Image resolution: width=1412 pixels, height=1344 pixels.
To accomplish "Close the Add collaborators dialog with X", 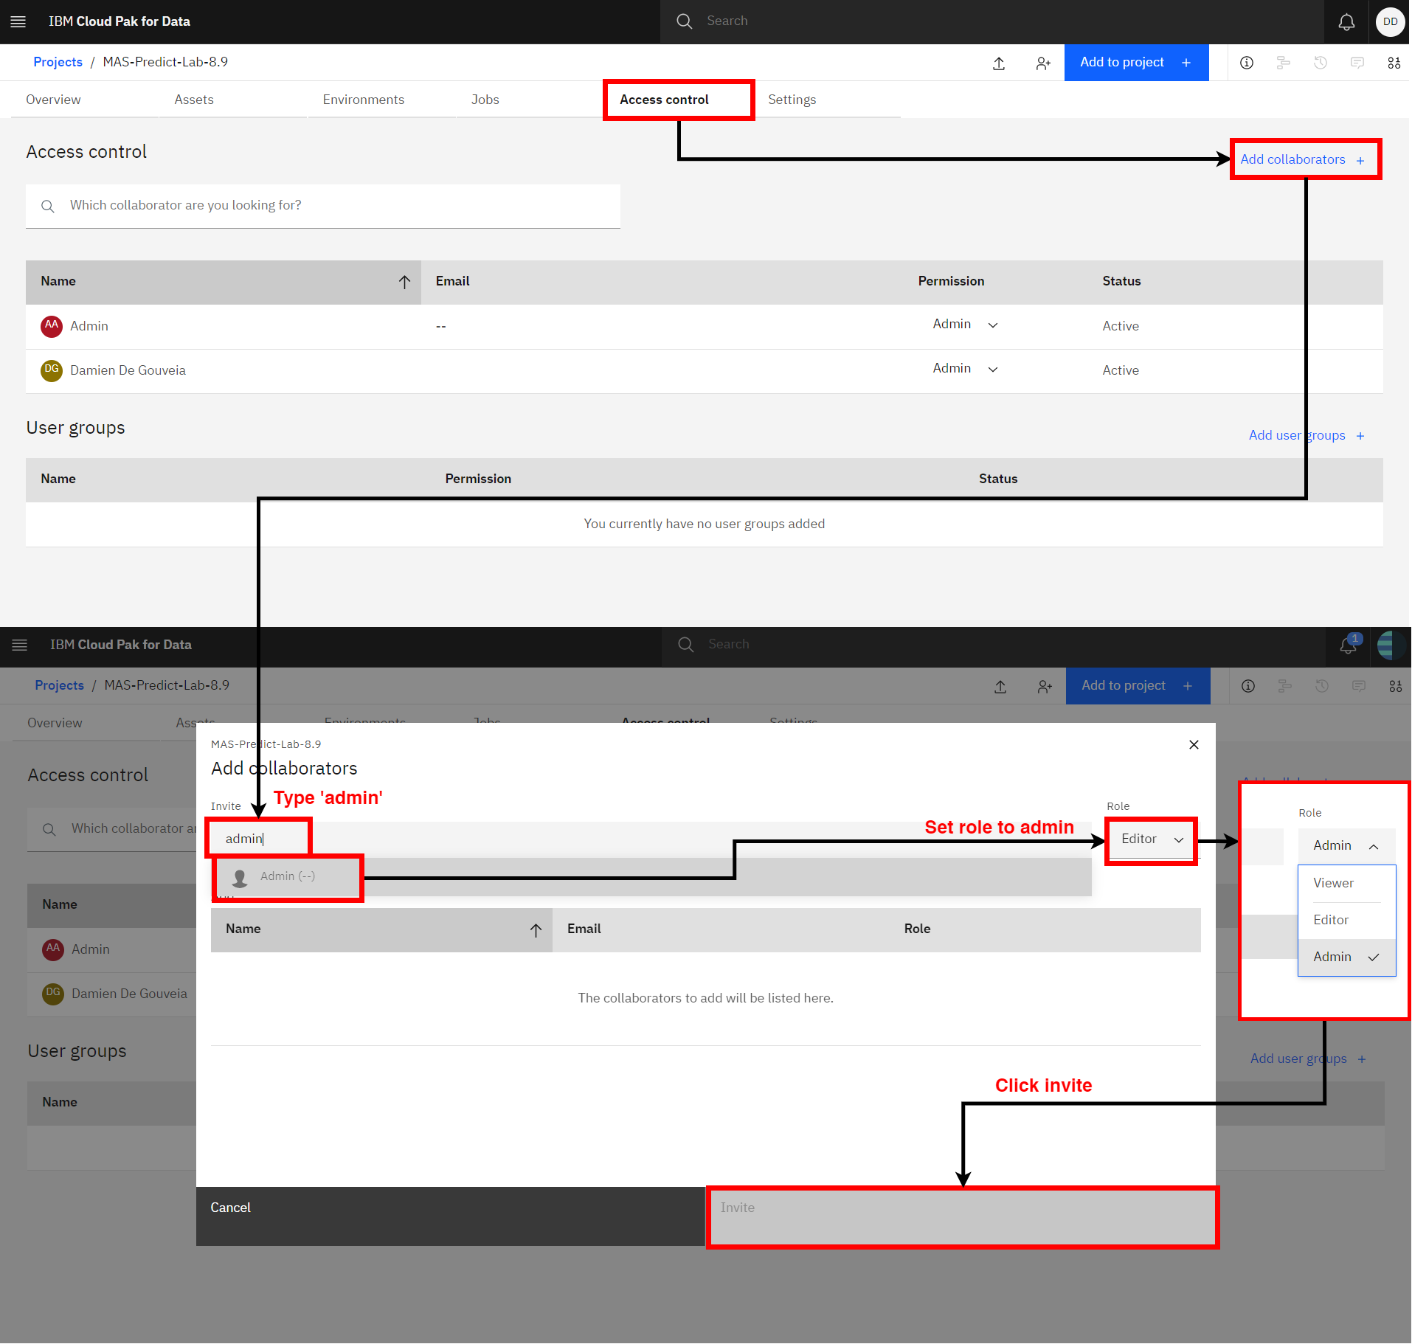I will tap(1194, 745).
